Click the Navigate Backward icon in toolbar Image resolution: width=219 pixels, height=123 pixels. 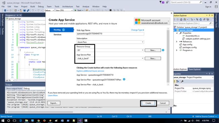click(x=5, y=10)
